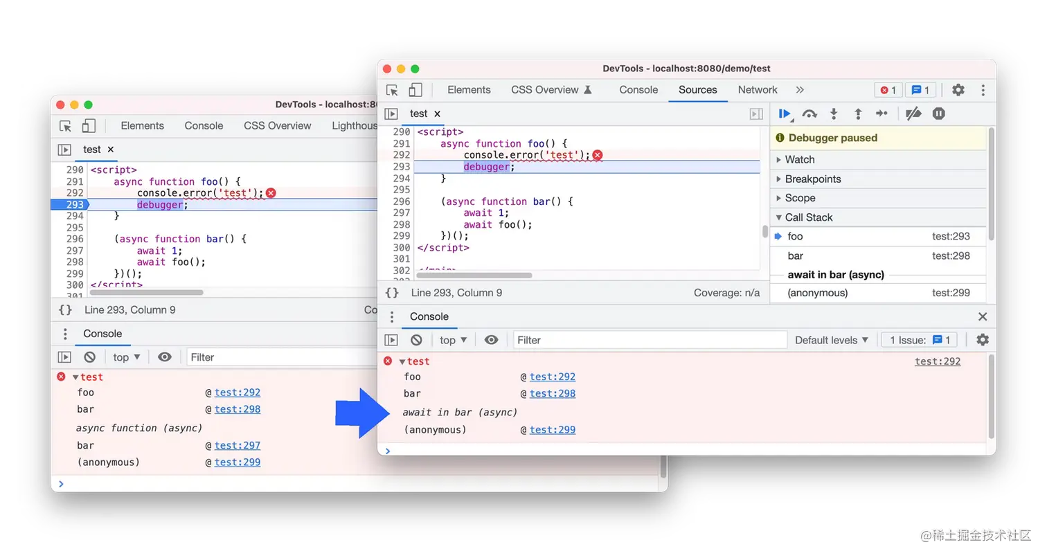Screen dimensions: 1047x558
Task: Show console sidebar icon in front console toolbar
Action: (391, 340)
